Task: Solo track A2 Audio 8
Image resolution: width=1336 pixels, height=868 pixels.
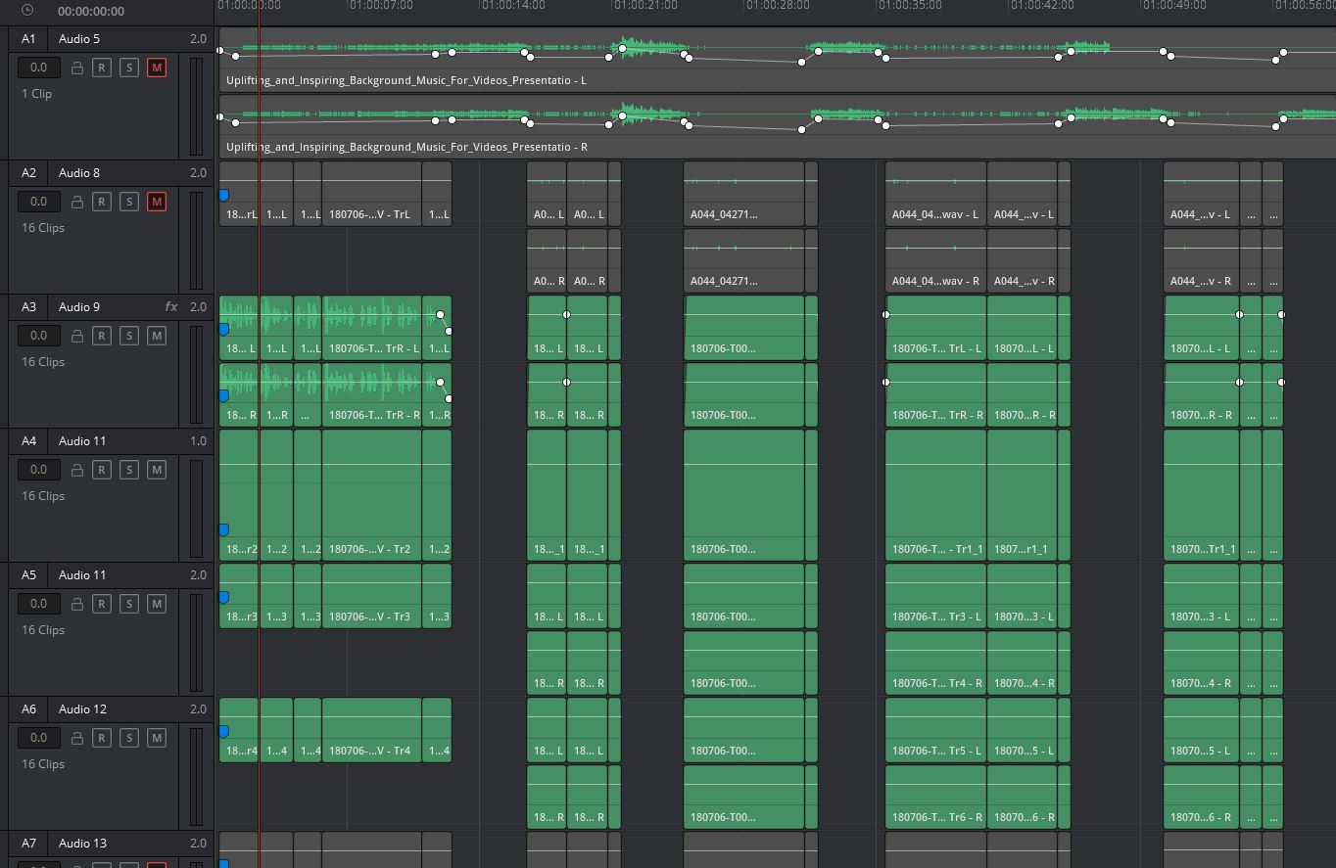Action: pos(128,202)
